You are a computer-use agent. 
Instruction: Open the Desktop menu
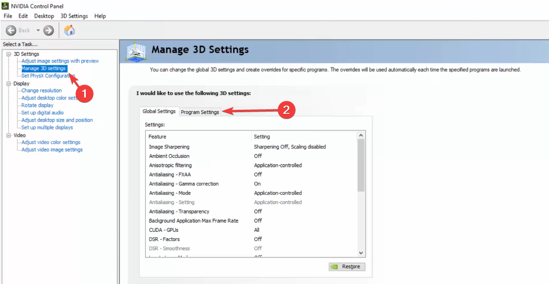[x=44, y=16]
